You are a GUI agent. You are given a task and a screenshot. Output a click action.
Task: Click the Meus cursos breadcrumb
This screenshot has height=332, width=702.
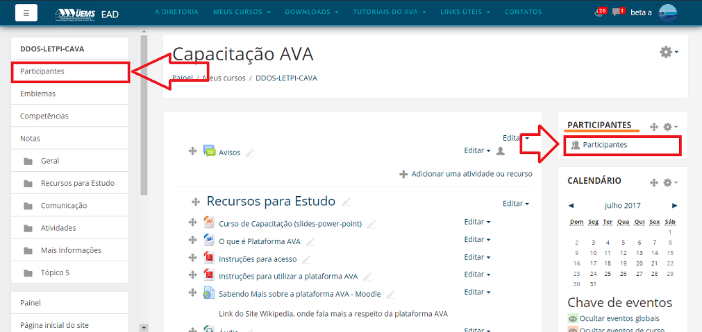pos(224,78)
